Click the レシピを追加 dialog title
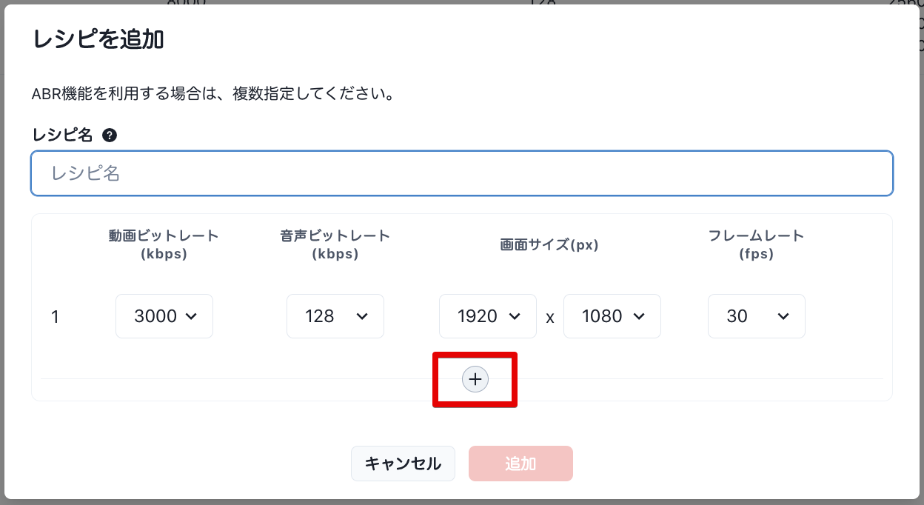This screenshot has height=505, width=924. [98, 40]
